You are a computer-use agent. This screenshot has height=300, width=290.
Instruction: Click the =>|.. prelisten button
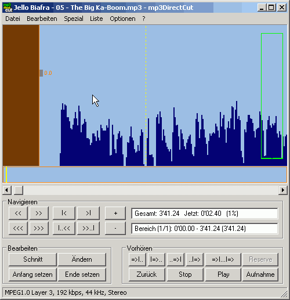tap(137, 259)
